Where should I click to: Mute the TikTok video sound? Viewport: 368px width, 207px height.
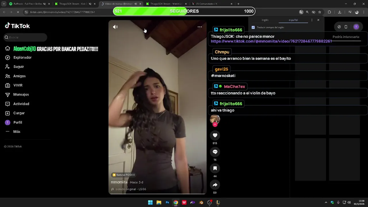(x=115, y=27)
